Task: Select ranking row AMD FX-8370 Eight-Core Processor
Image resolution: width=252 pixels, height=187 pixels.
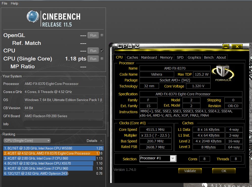Action: click(53, 153)
